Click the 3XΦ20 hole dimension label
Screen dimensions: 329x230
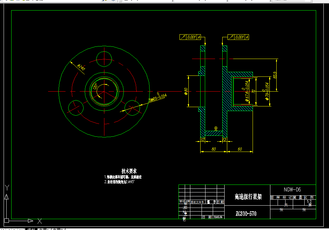(158, 98)
